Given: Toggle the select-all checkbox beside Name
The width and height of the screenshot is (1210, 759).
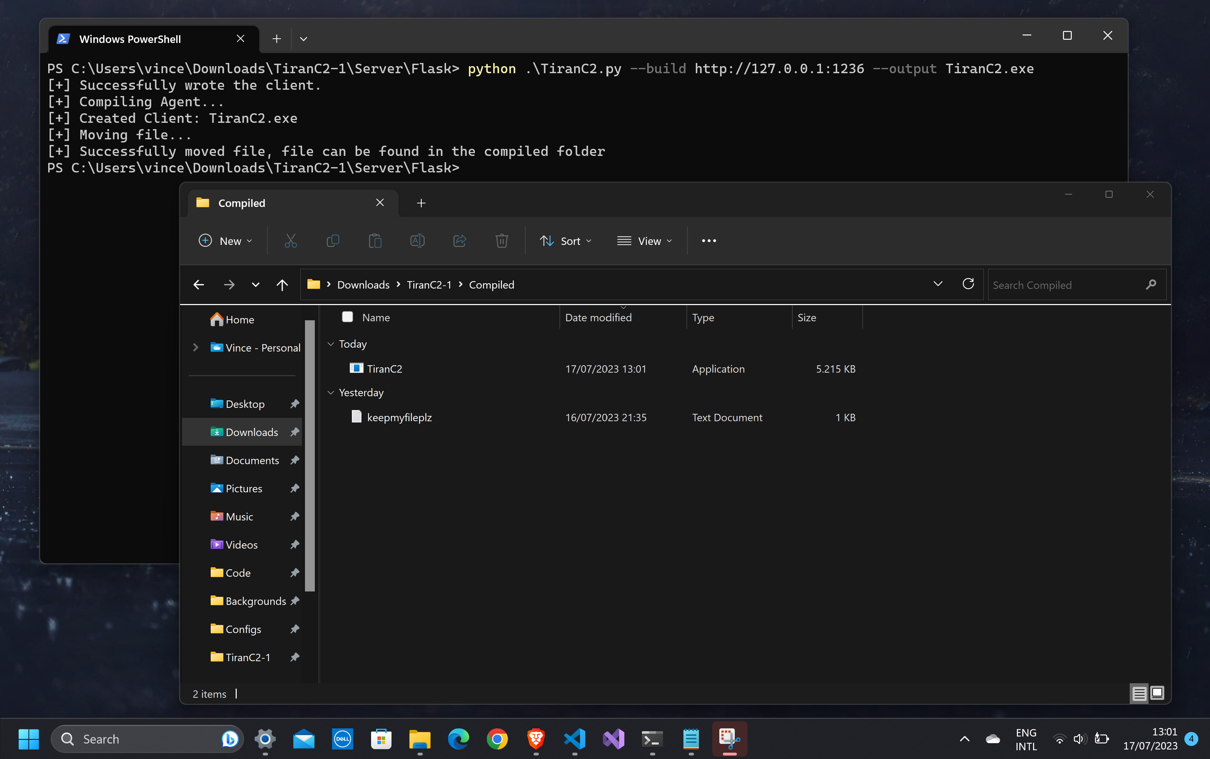Looking at the screenshot, I should point(347,317).
